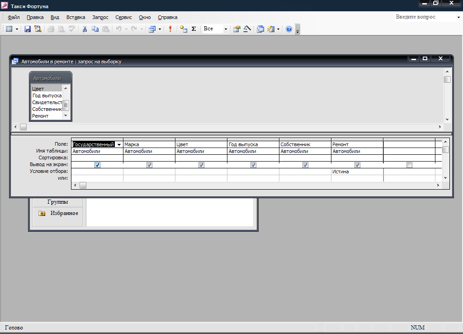This screenshot has width=463, height=334.
Task: Expand the Государственный field dropdown
Action: click(x=119, y=145)
